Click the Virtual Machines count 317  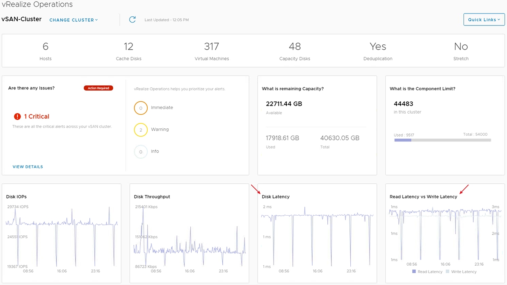pos(212,46)
